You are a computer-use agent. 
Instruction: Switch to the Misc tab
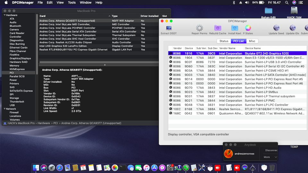252,41
